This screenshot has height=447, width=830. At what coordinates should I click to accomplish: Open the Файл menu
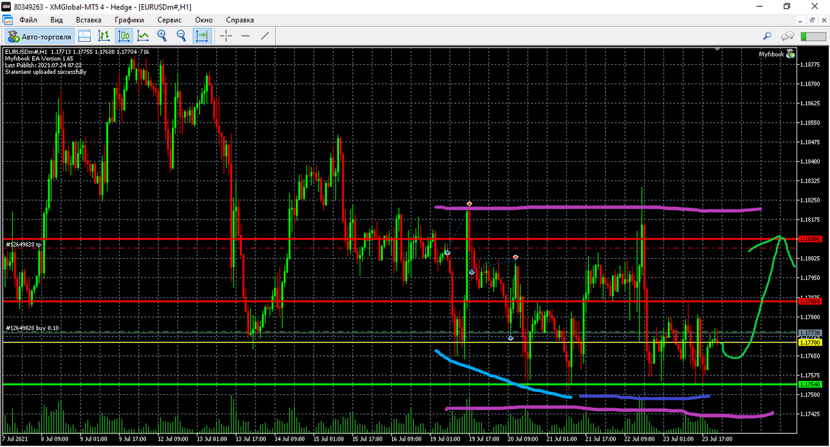[x=28, y=20]
